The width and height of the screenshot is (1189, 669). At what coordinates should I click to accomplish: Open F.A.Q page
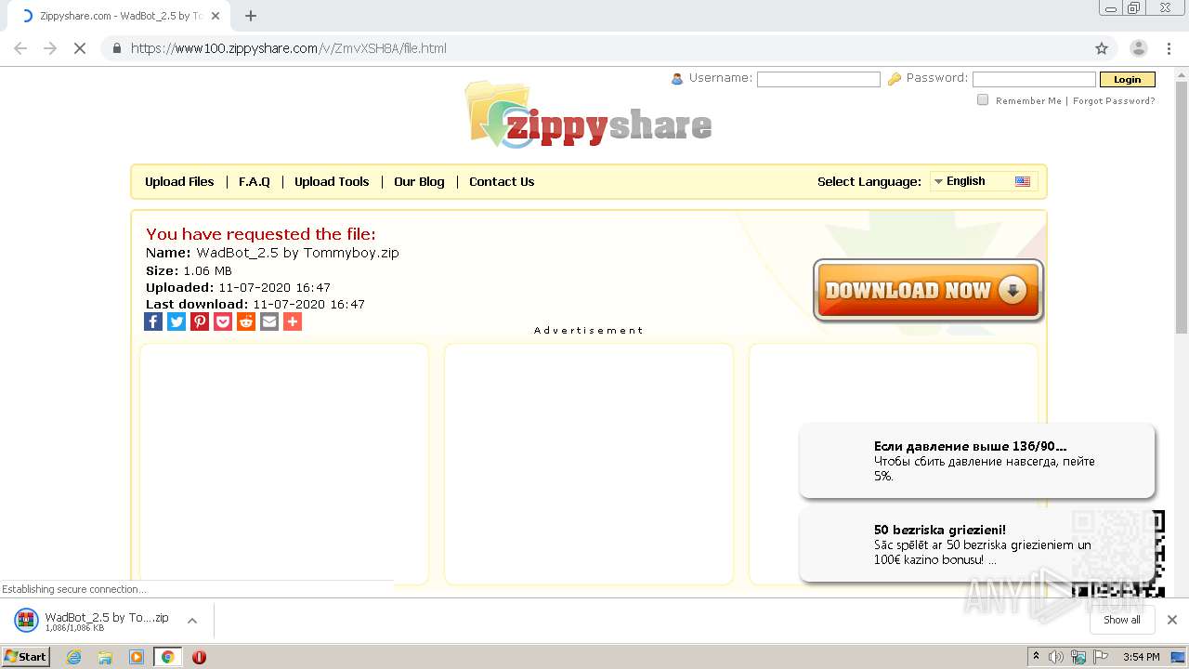click(255, 181)
